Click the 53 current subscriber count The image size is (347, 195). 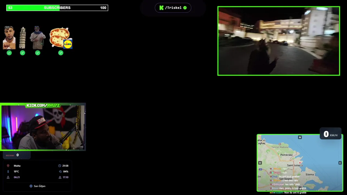(10, 8)
